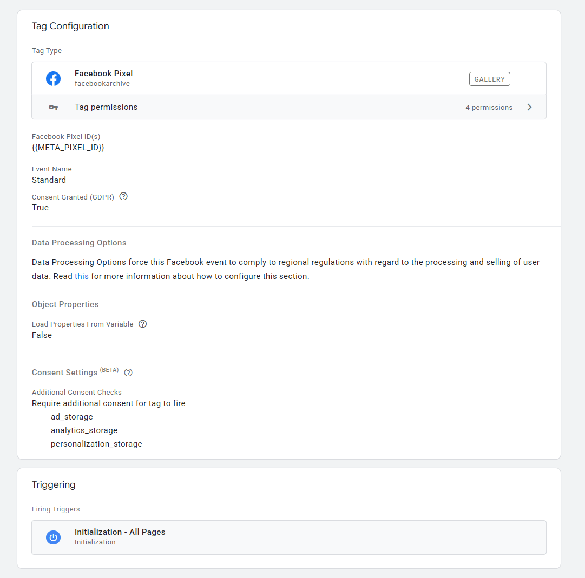Click the Tag Configuration heading
Screen dimensions: 585x578
[70, 26]
